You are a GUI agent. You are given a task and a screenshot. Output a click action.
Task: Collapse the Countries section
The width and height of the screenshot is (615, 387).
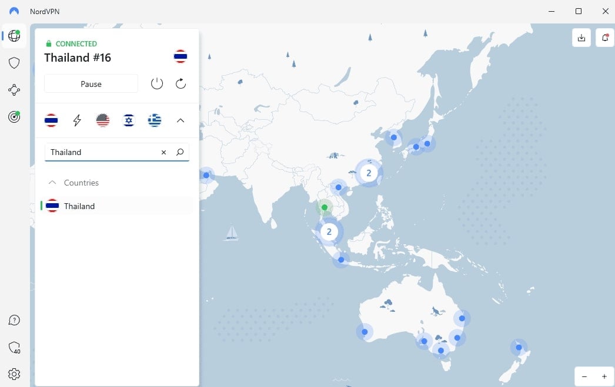52,183
